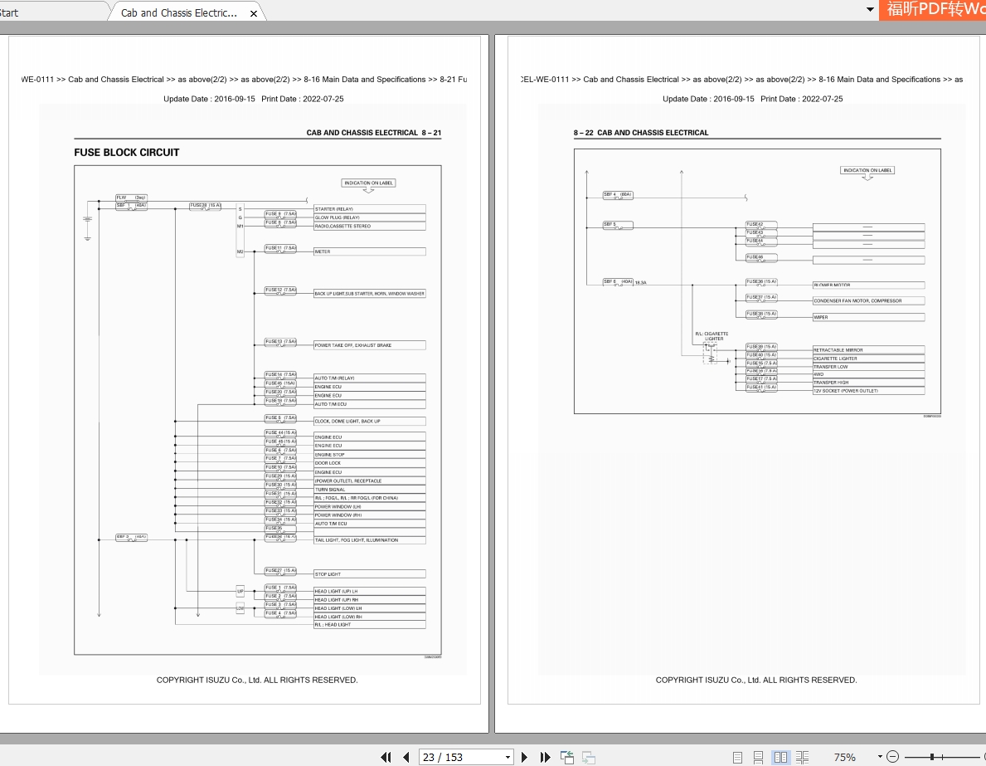986x766 pixels.
Task: Click the previous view icon
Action: (x=566, y=757)
